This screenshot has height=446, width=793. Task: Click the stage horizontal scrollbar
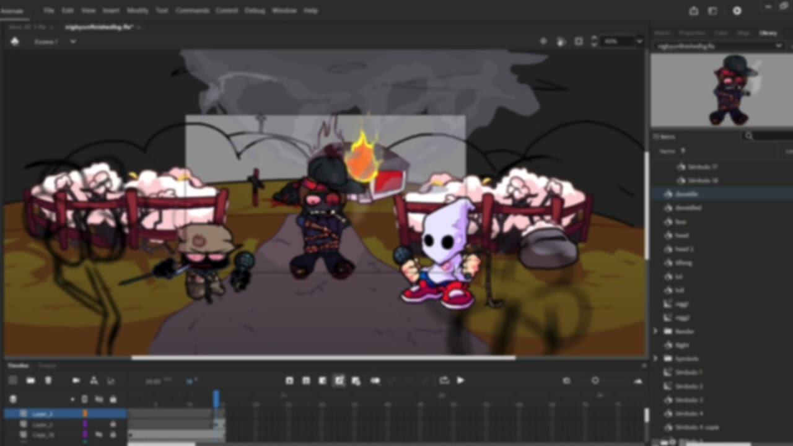[x=323, y=357]
